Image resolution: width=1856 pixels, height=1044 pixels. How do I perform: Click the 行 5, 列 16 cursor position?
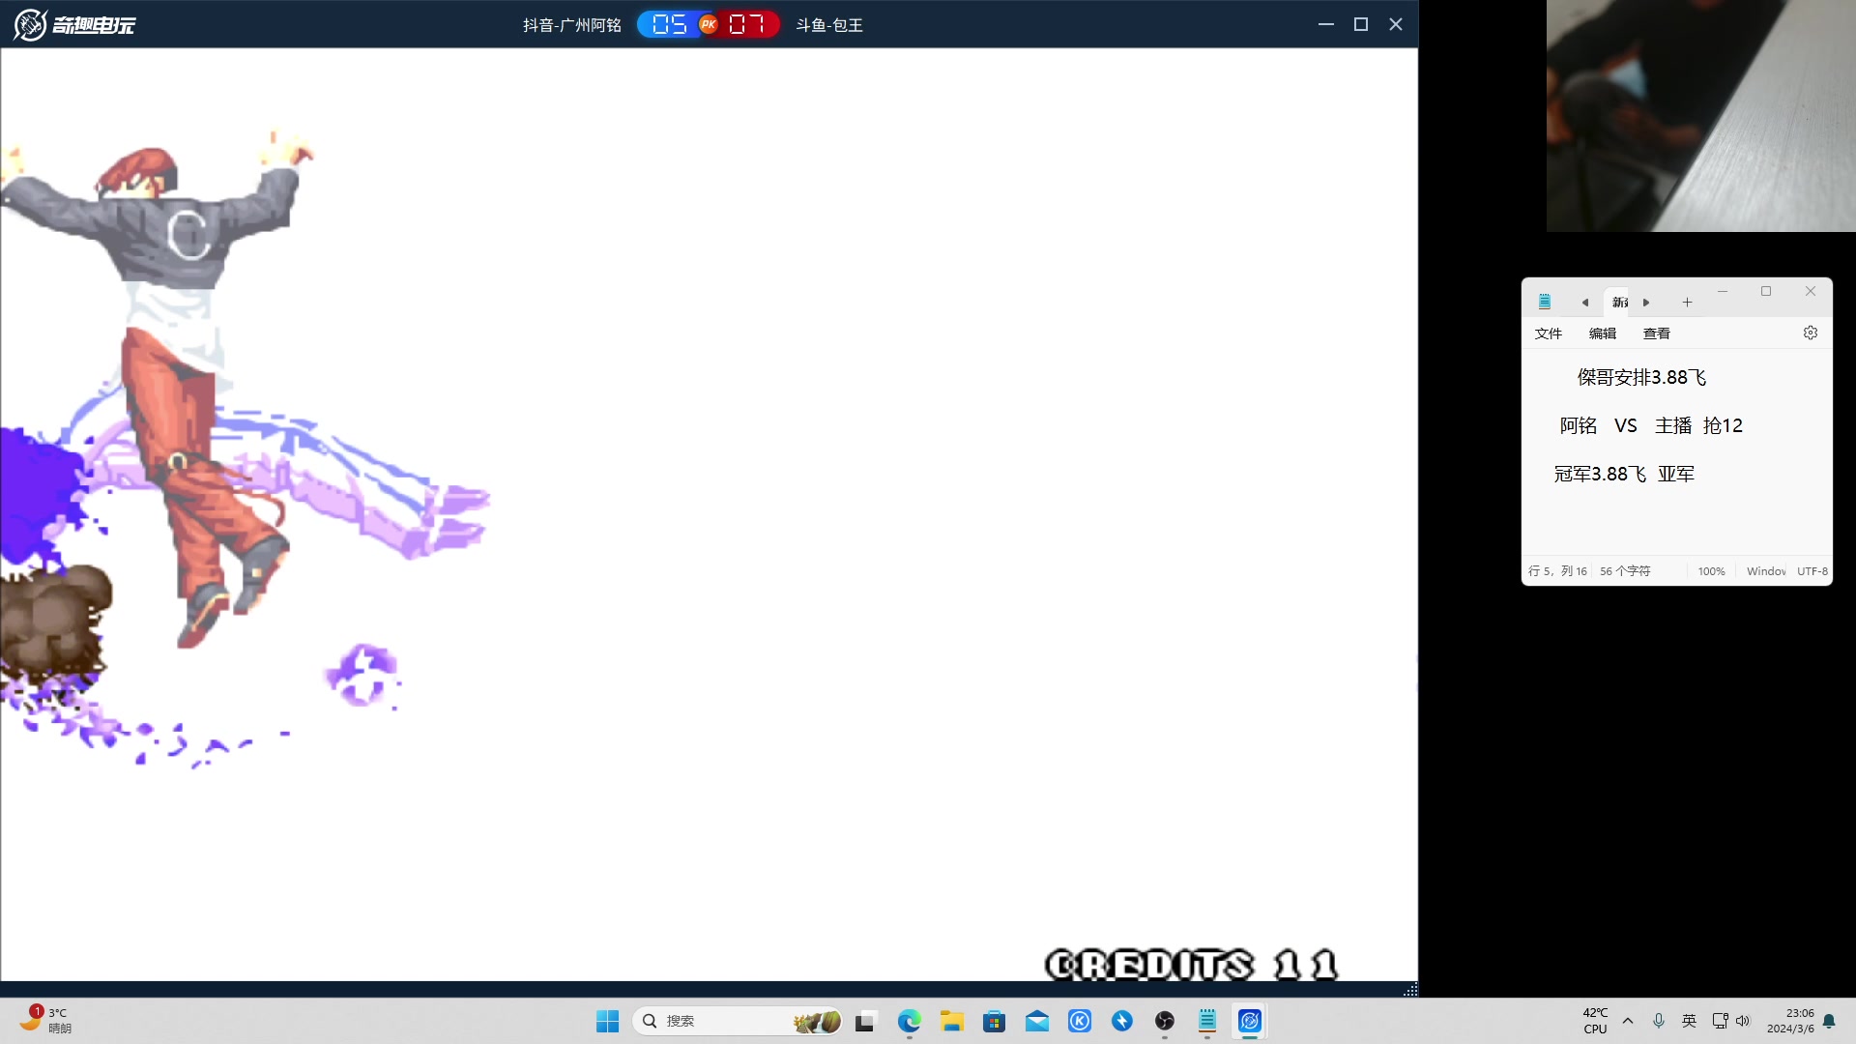click(1557, 571)
